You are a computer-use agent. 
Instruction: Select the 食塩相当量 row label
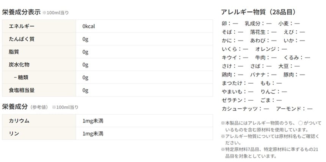[22, 90]
